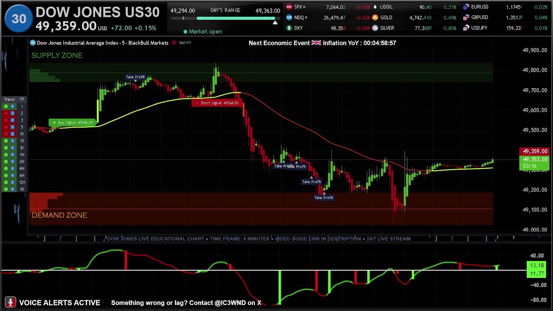Click the trend arrow for timeframe 1D
Image resolution: width=553 pixels, height=311 pixels.
pyautogui.click(x=12, y=189)
